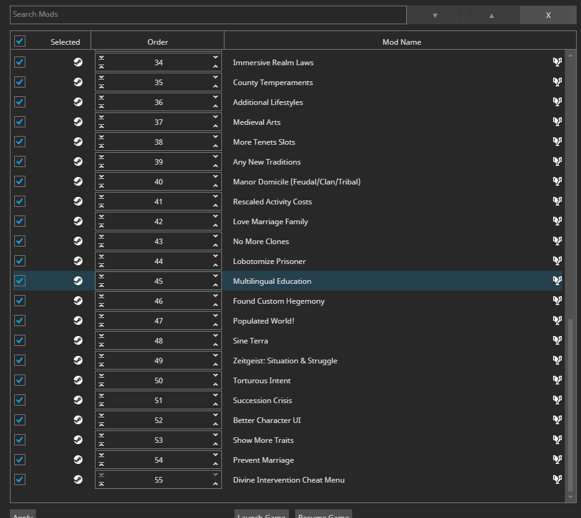Select the Multilingual Education row
581x518 pixels.
(x=288, y=281)
